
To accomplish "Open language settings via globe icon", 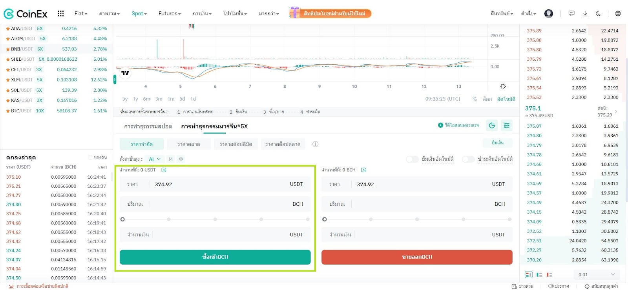I will [618, 14].
